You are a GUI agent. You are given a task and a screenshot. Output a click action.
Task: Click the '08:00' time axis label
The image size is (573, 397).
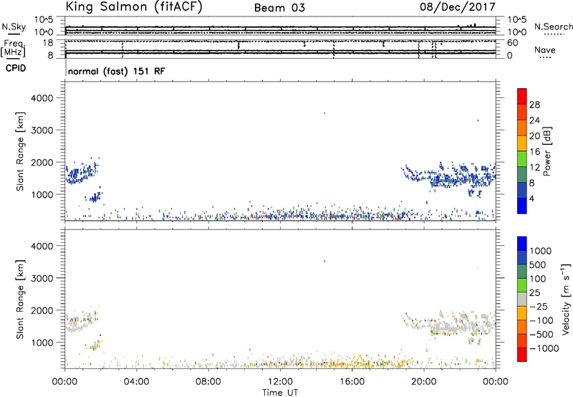pos(208,382)
